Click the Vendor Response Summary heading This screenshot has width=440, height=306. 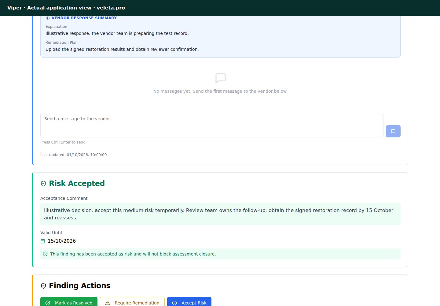(84, 18)
